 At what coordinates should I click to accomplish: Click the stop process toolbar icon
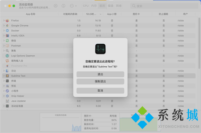[56, 6]
